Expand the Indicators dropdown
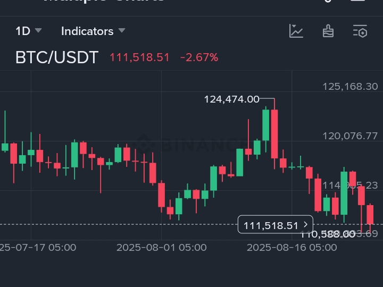 coord(93,31)
